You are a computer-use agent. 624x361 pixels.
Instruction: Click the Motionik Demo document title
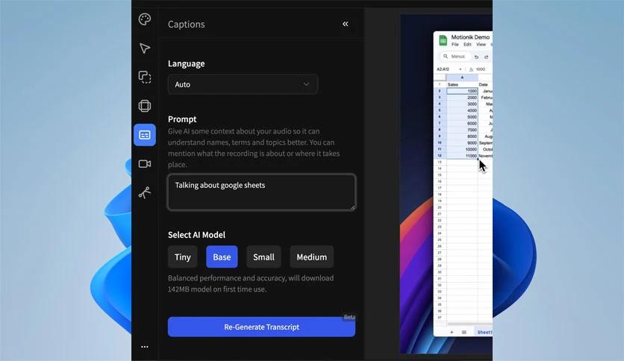point(470,37)
